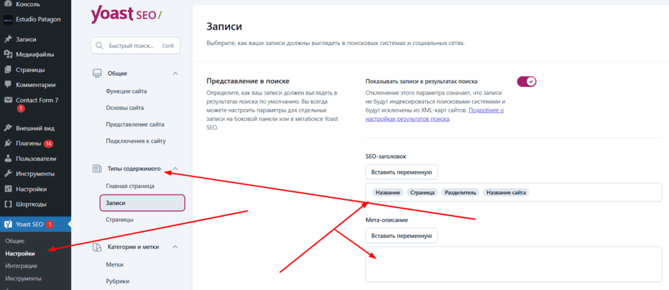This screenshot has height=290, width=669.
Task: Click the red 14 plugins update badge
Action: pyautogui.click(x=48, y=144)
